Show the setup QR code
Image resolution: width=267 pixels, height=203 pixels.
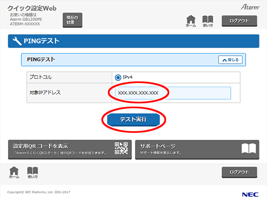click(x=70, y=149)
